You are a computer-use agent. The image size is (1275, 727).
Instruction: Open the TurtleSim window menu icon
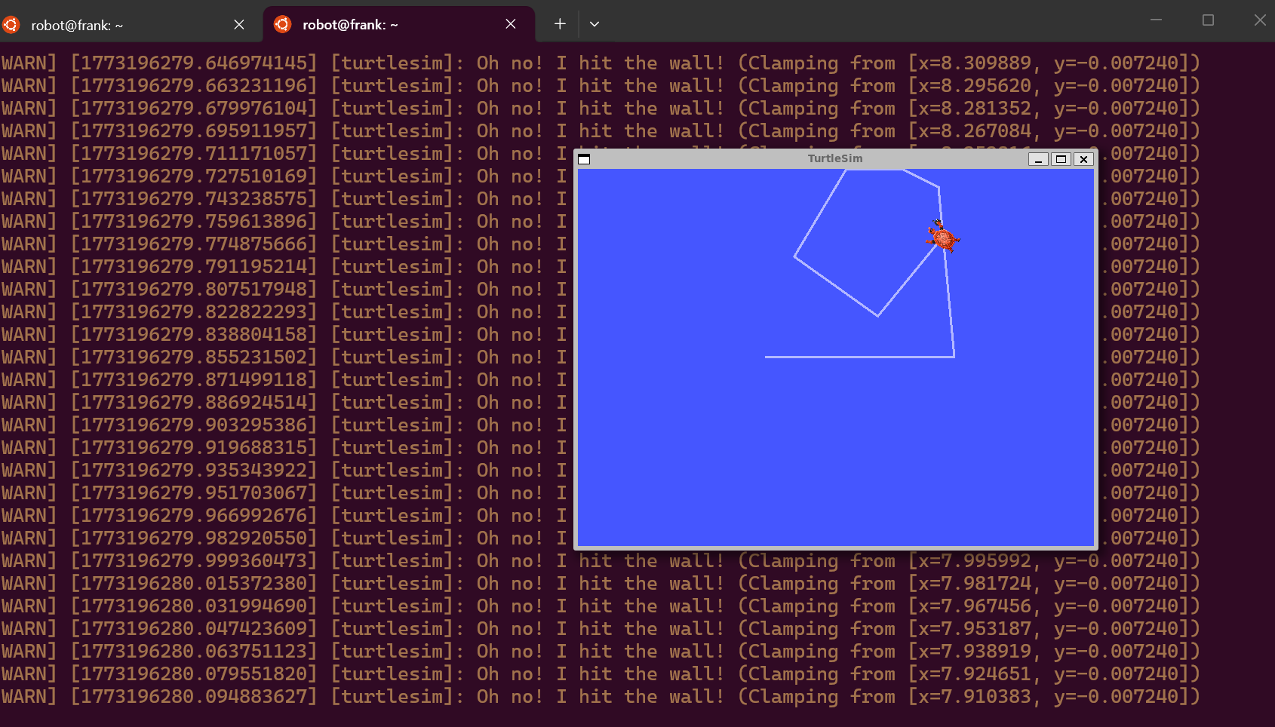tap(584, 159)
